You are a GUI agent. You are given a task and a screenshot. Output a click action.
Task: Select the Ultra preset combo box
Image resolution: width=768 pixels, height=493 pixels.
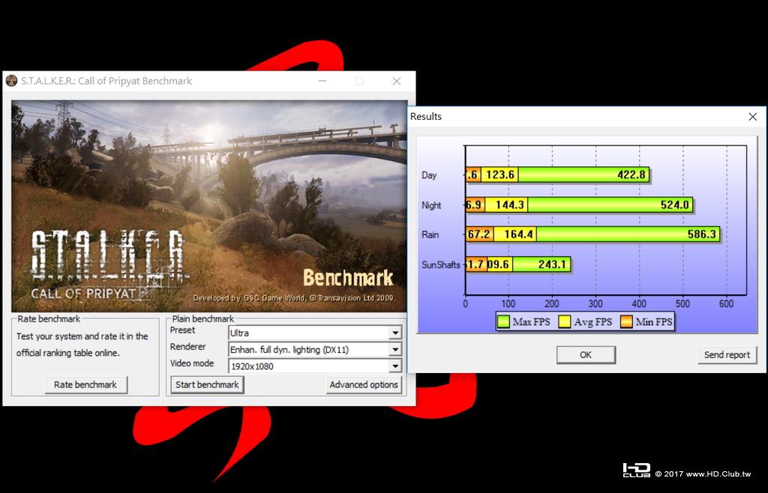[315, 333]
